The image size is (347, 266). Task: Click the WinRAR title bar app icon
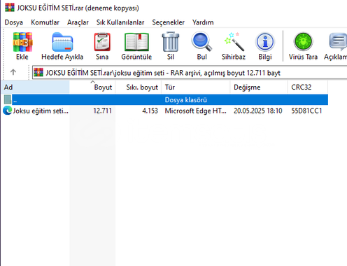point(10,8)
